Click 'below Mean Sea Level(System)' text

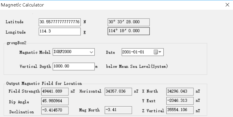pos(137,66)
